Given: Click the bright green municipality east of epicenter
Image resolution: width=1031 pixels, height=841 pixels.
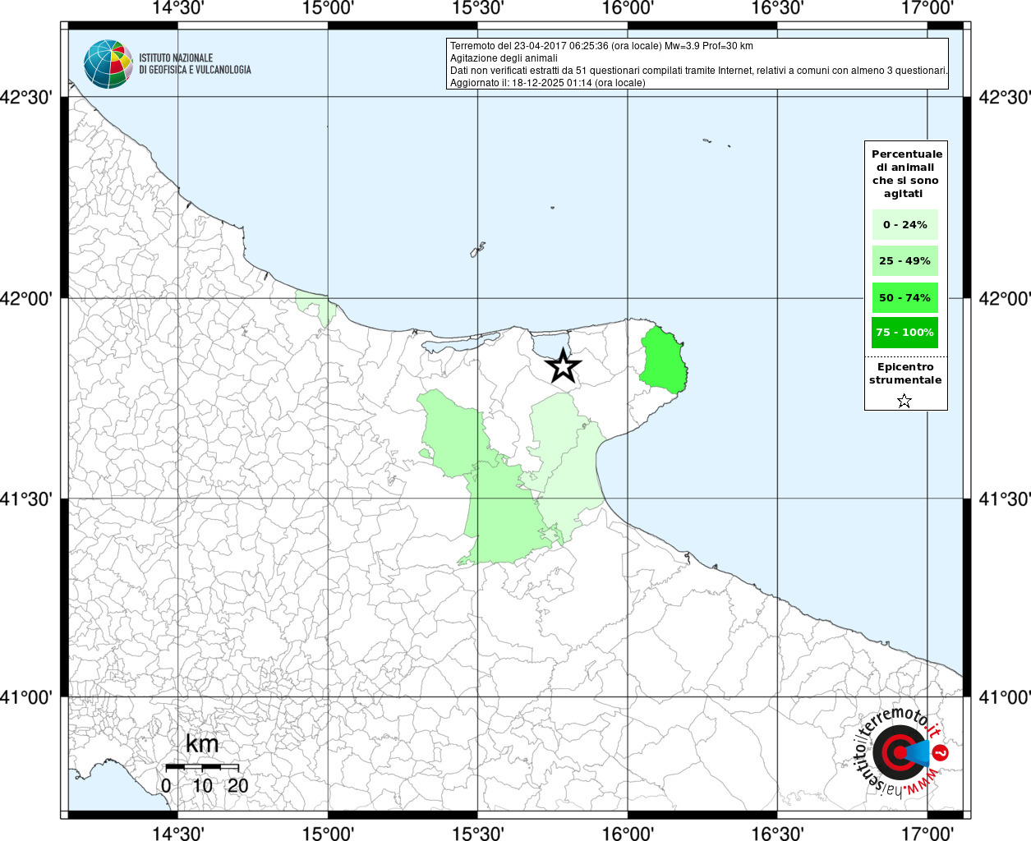Looking at the screenshot, I should pyautogui.click(x=662, y=360).
